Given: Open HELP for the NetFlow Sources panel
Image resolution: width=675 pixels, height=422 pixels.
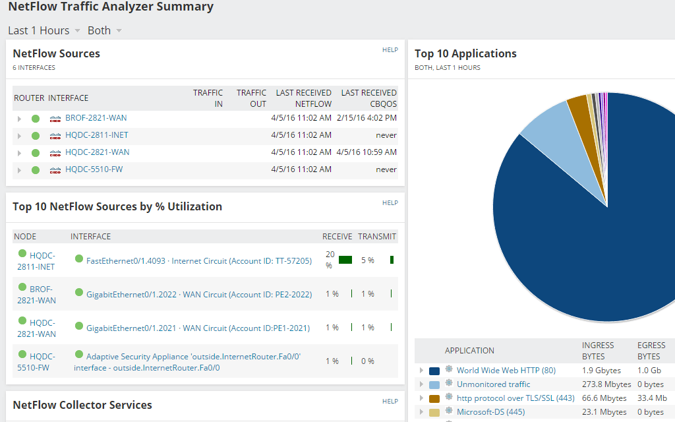Looking at the screenshot, I should tap(390, 49).
